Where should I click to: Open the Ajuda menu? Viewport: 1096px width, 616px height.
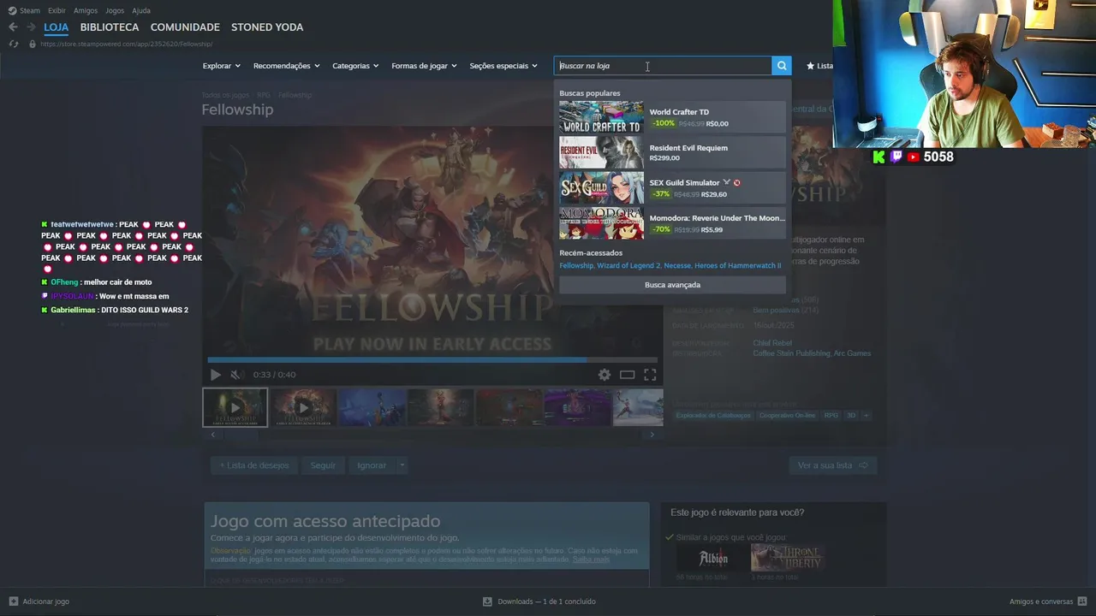tap(141, 10)
